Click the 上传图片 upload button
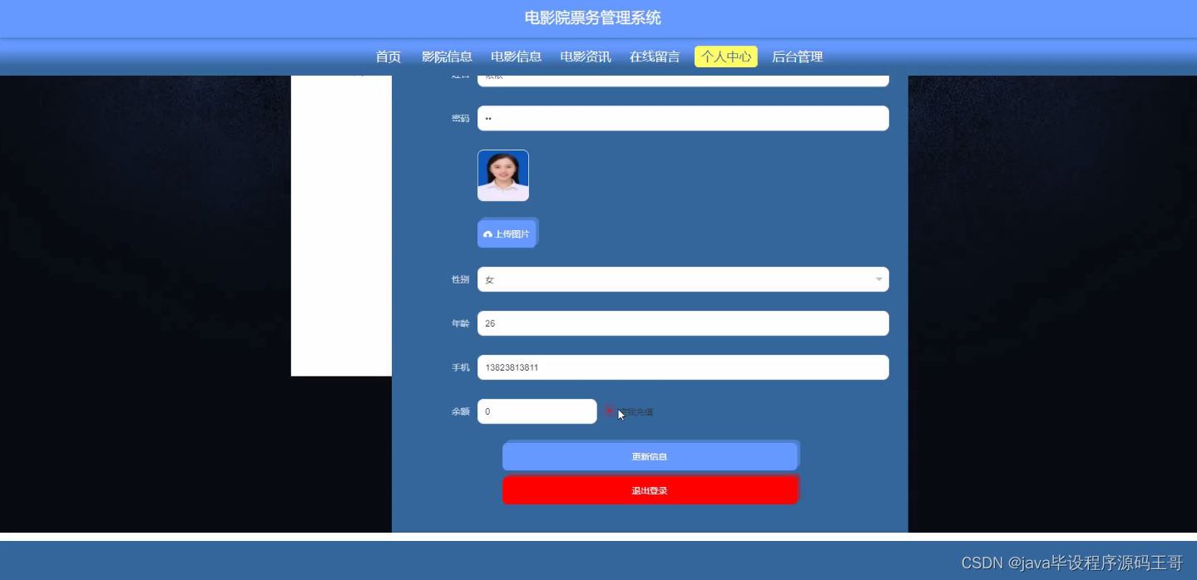Image resolution: width=1197 pixels, height=580 pixels. pos(507,233)
